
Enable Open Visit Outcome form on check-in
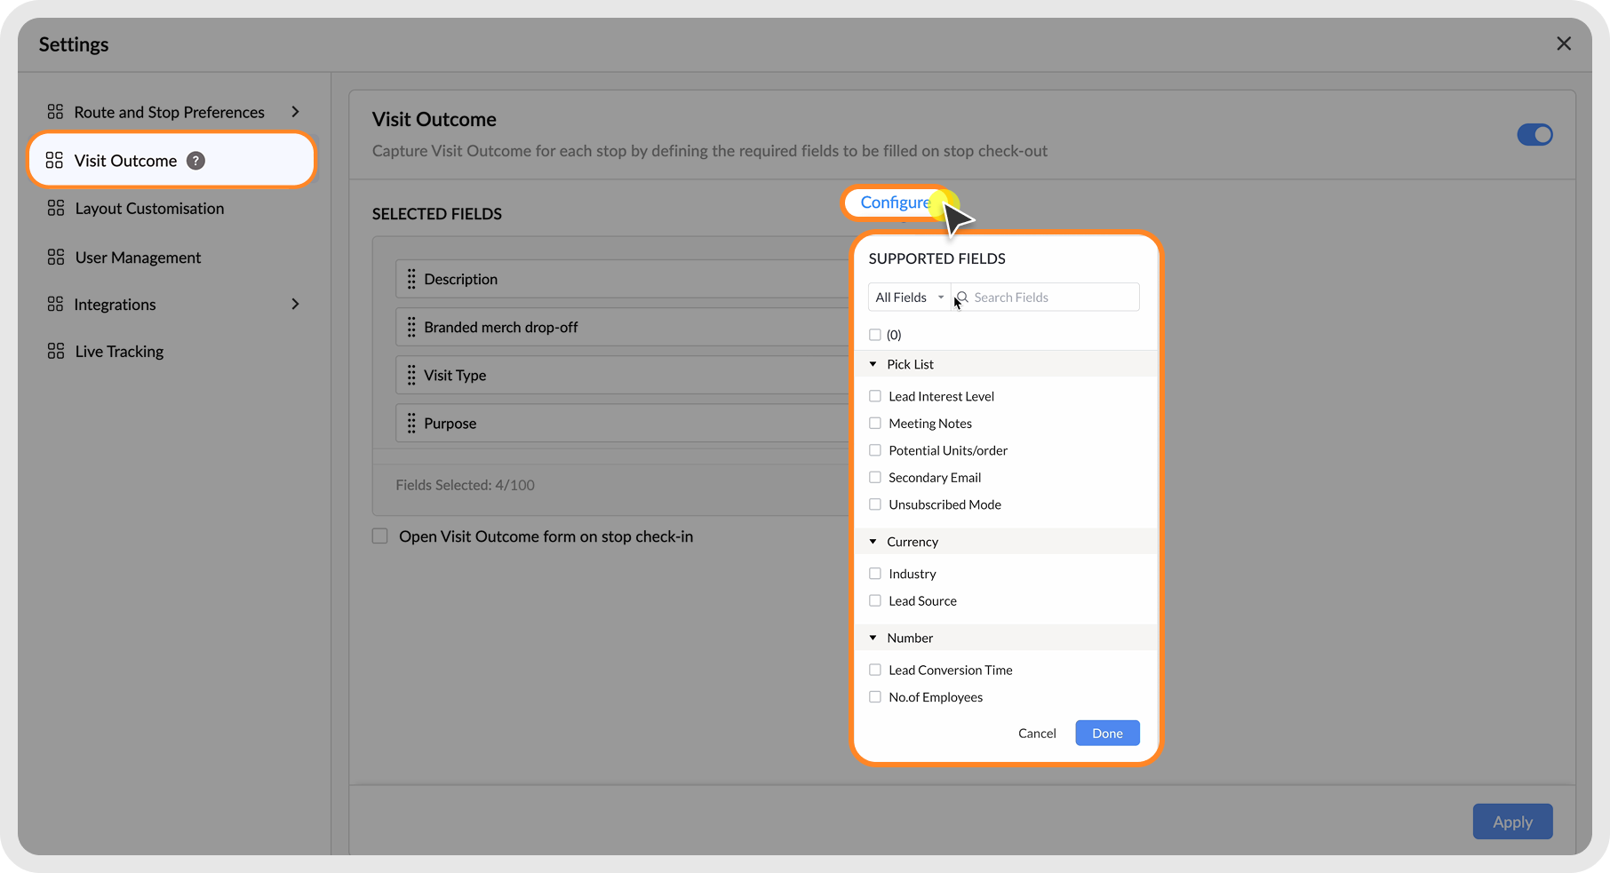[x=380, y=536]
